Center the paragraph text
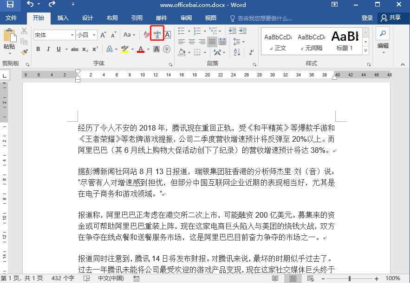The width and height of the screenshot is (410, 283). (x=192, y=42)
